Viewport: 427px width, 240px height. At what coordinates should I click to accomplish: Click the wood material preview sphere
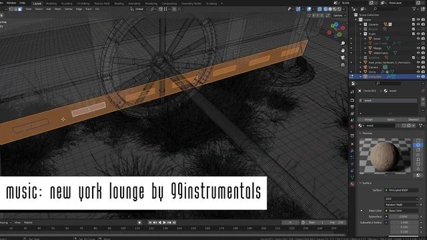(384, 156)
